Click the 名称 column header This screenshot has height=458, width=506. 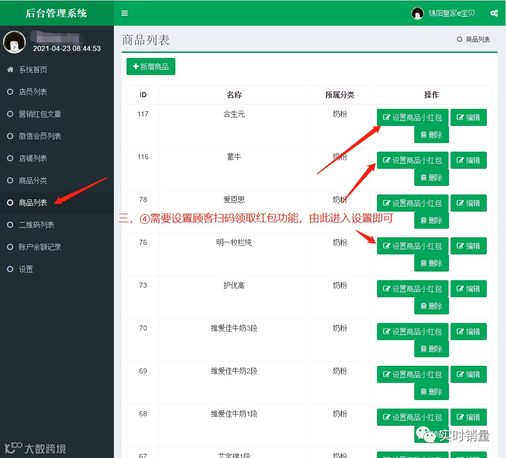[234, 95]
